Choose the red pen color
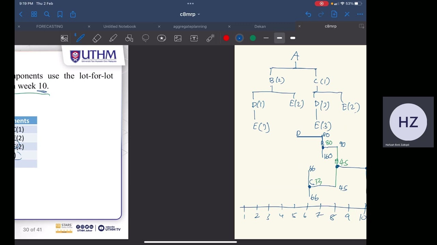The height and width of the screenshot is (245, 437). pos(226,38)
